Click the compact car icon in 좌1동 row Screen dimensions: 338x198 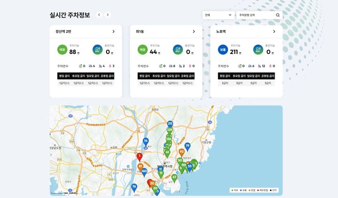click(171, 66)
